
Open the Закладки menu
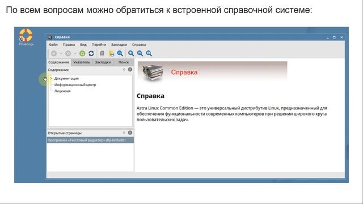119,44
